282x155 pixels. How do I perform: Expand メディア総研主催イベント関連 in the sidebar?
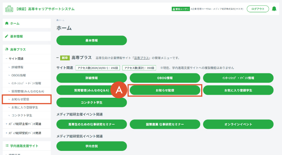(6, 124)
